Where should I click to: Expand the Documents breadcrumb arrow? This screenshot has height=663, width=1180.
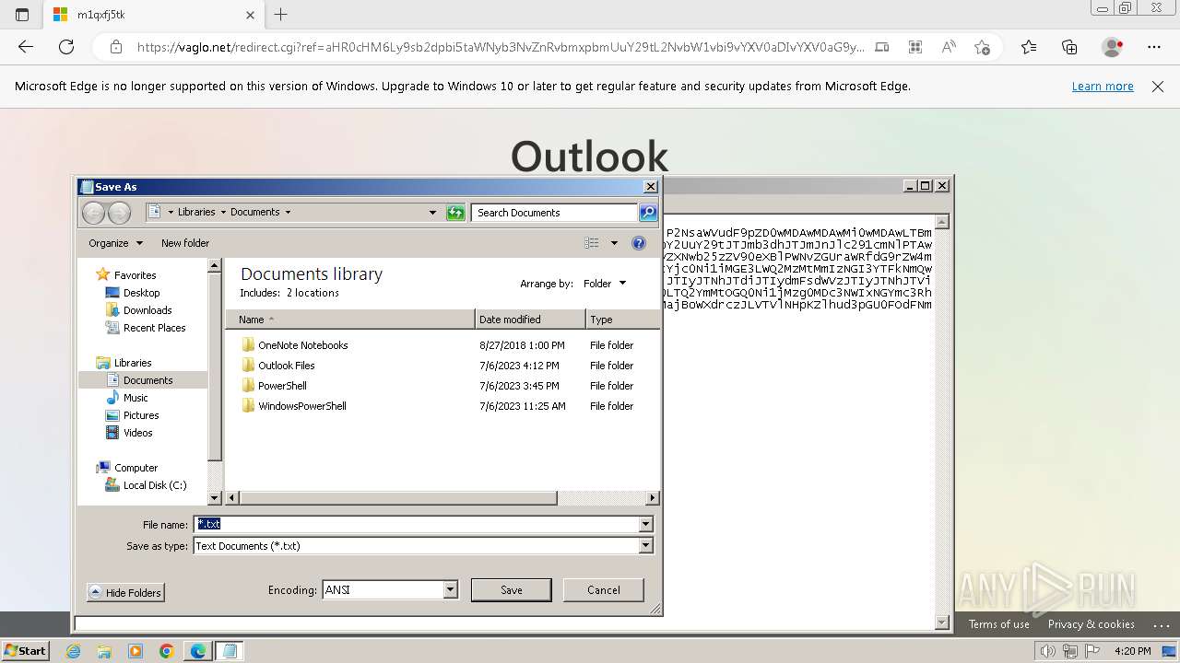tap(288, 212)
